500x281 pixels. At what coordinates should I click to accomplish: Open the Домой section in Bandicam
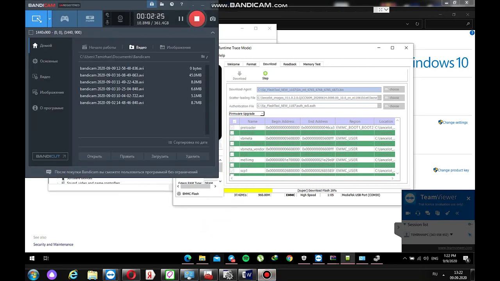(46, 46)
